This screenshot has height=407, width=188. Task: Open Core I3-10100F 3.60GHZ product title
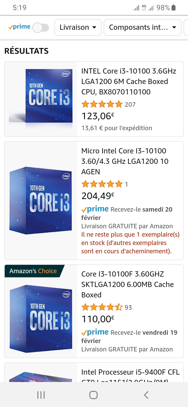[127, 284]
